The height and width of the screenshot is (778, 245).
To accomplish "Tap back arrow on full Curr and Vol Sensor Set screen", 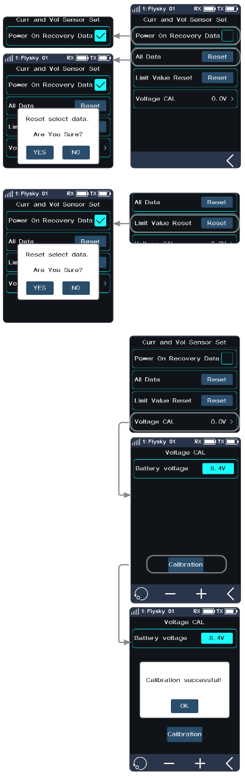I will click(x=230, y=160).
